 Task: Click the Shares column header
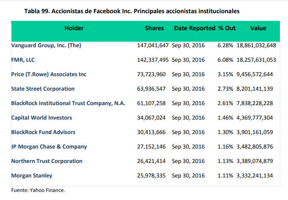(154, 29)
